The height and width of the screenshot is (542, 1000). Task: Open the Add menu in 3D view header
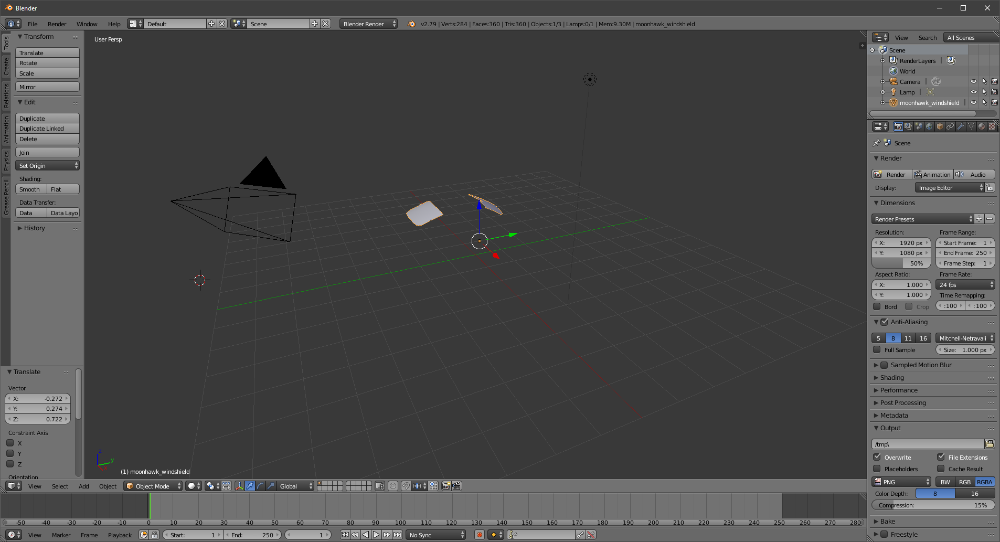[83, 486]
